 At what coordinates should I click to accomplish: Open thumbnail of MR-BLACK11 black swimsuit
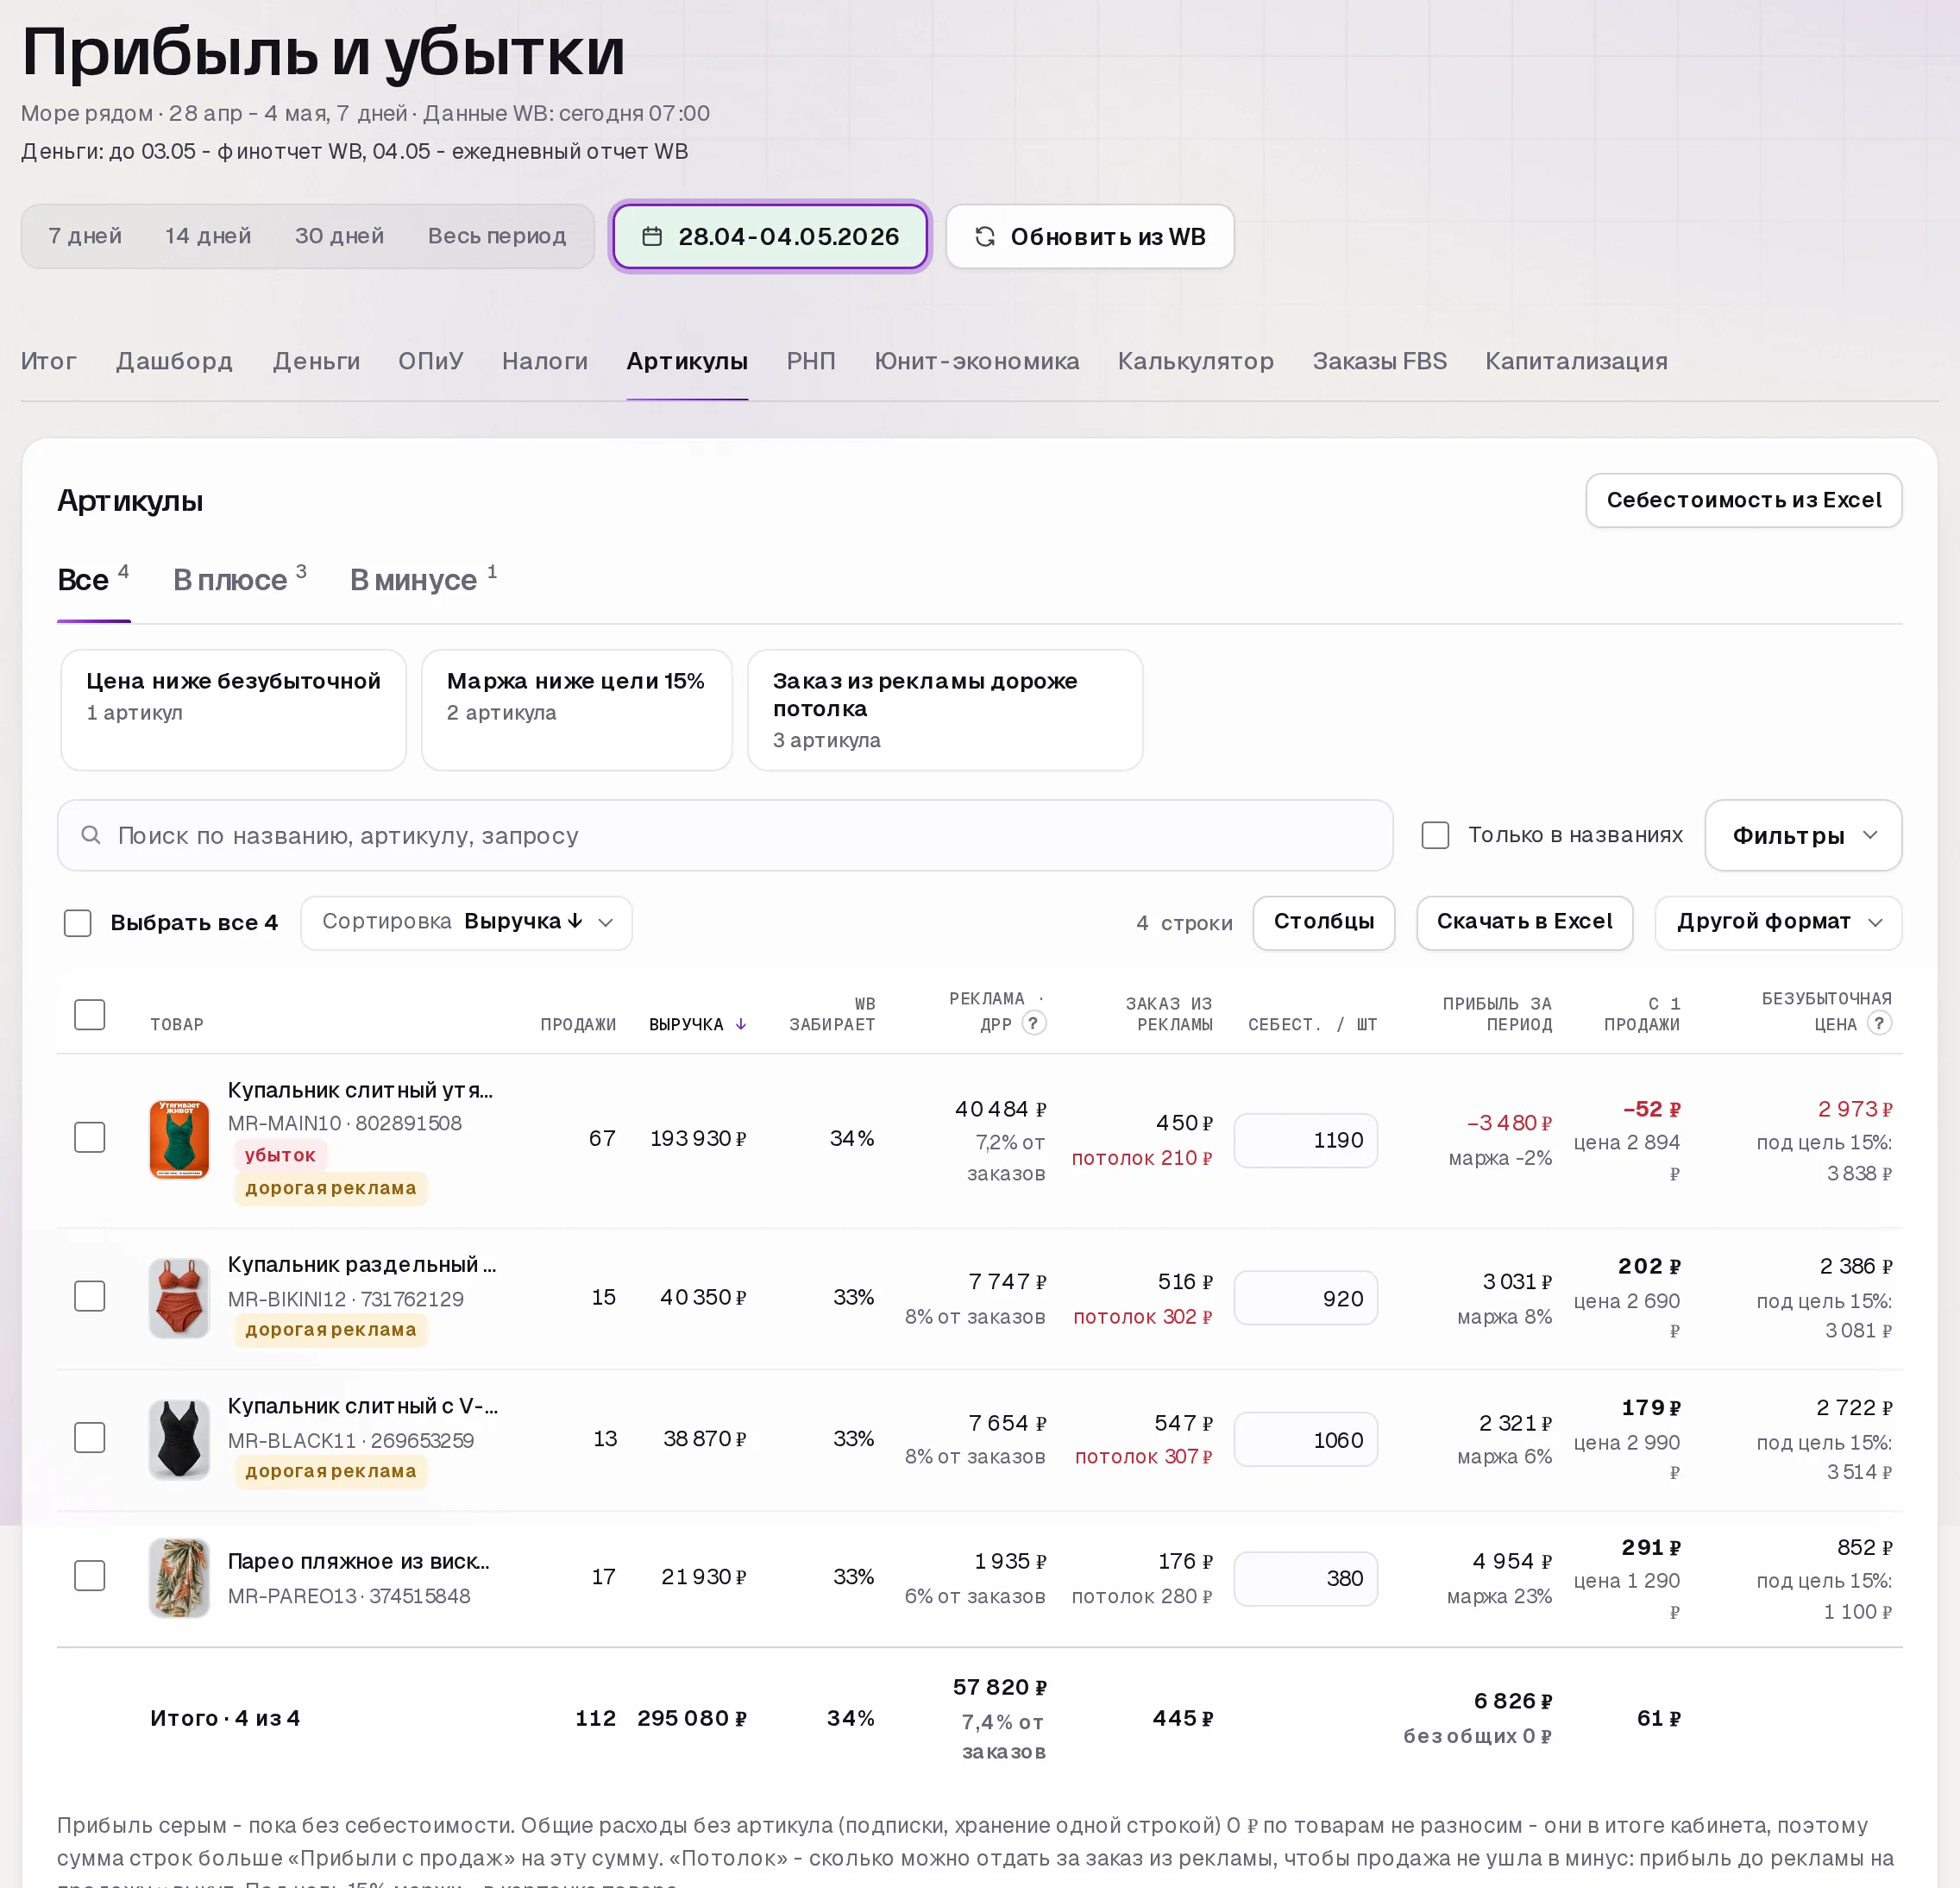coord(179,1439)
